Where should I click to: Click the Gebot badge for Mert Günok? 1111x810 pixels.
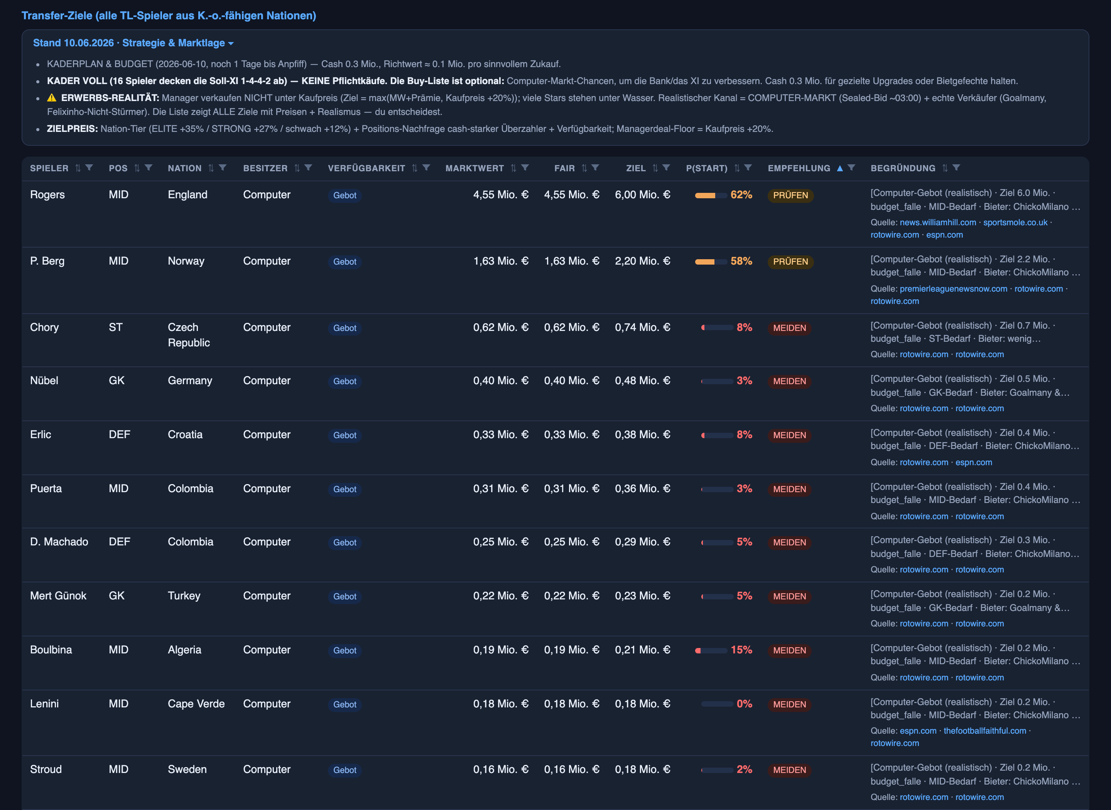[344, 597]
